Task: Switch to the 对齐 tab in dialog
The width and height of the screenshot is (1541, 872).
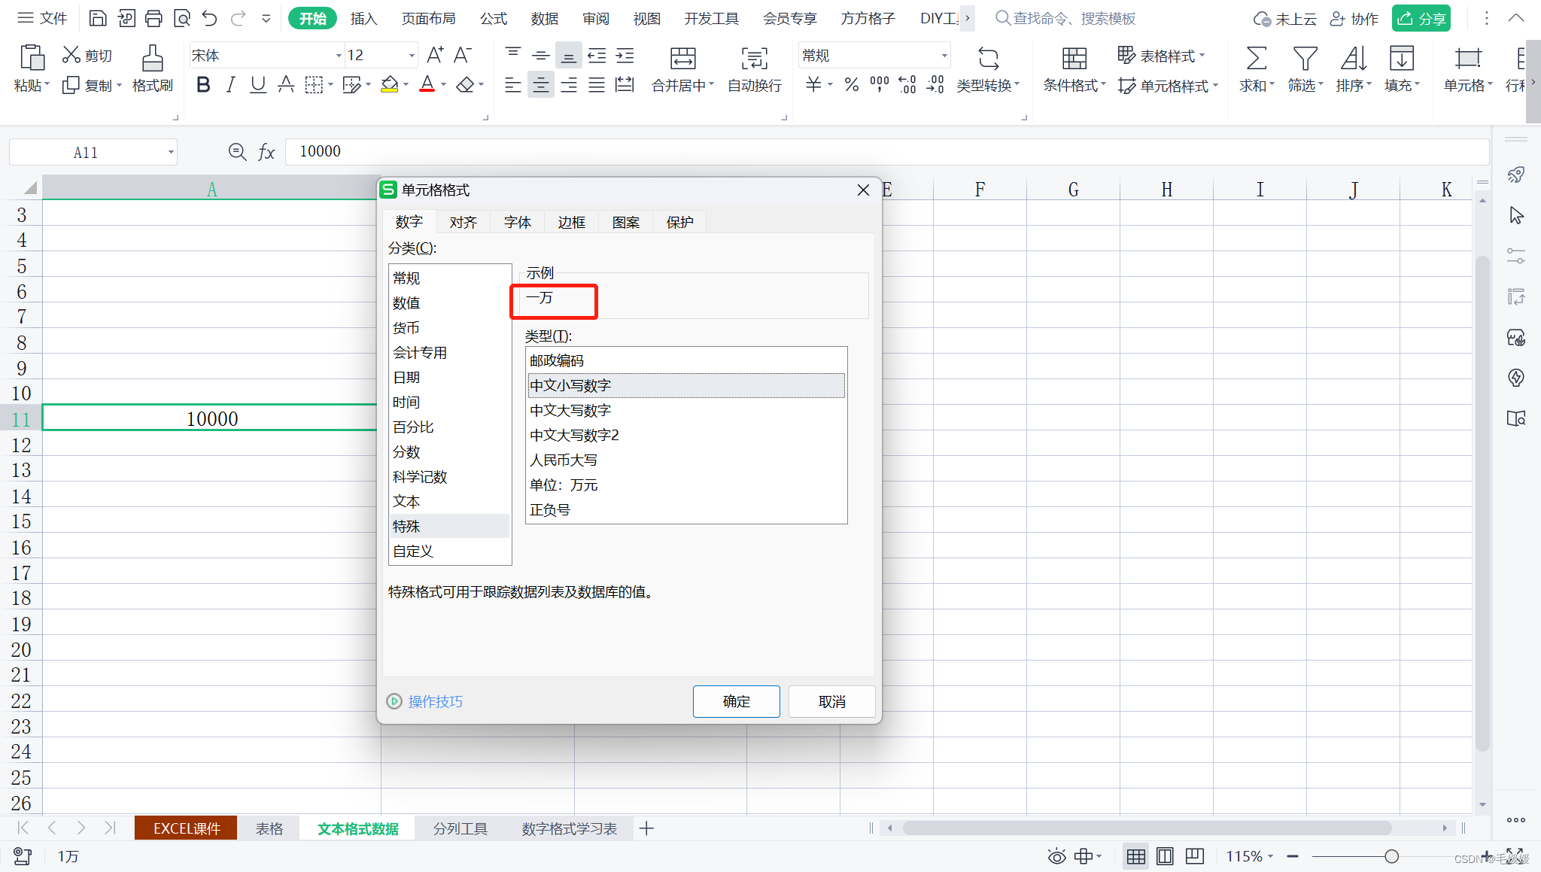Action: [x=463, y=222]
